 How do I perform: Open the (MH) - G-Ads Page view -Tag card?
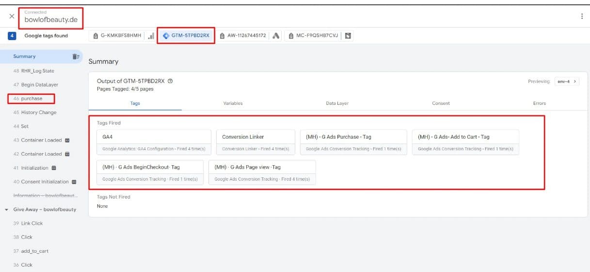pyautogui.click(x=262, y=172)
